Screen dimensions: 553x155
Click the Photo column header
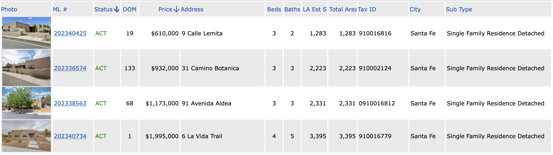9,9
